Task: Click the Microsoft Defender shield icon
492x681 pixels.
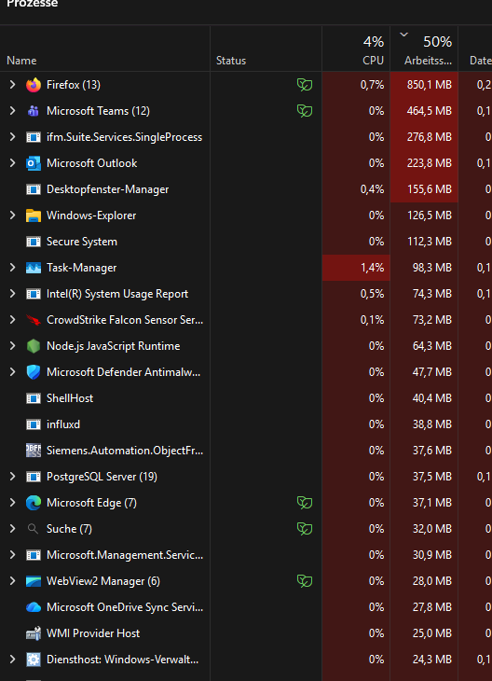Action: [34, 372]
